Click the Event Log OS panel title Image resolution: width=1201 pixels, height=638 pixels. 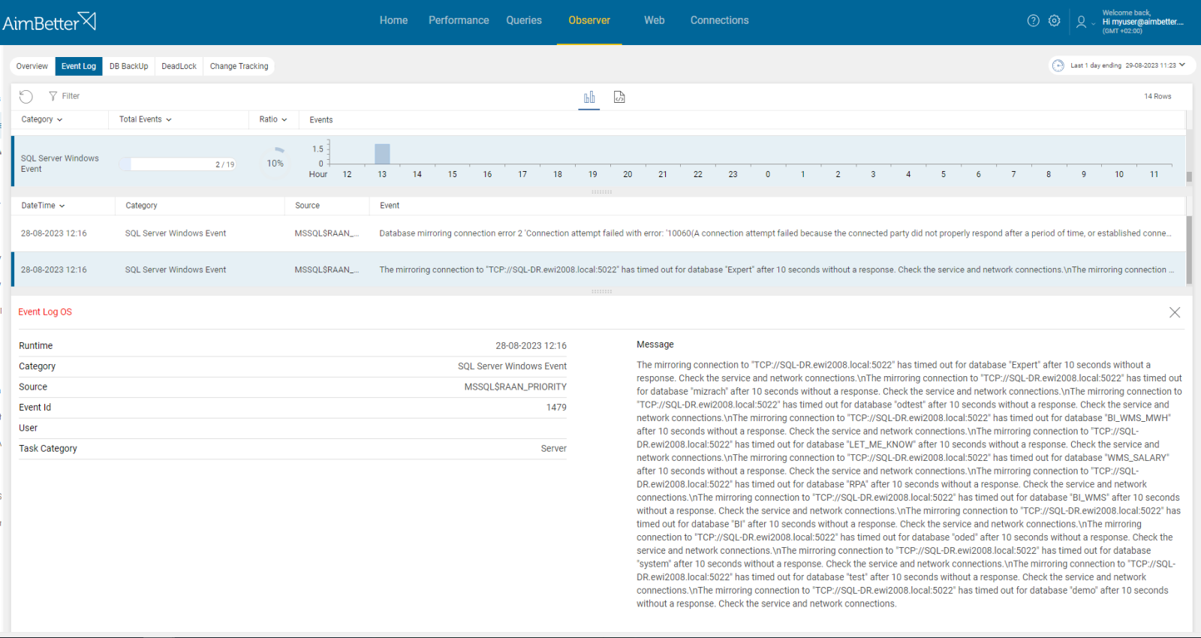[x=45, y=312]
